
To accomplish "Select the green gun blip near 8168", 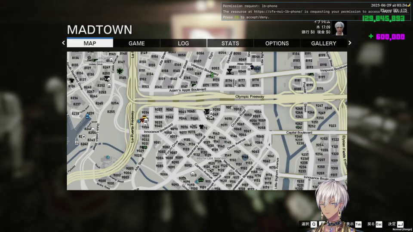I will (193, 85).
